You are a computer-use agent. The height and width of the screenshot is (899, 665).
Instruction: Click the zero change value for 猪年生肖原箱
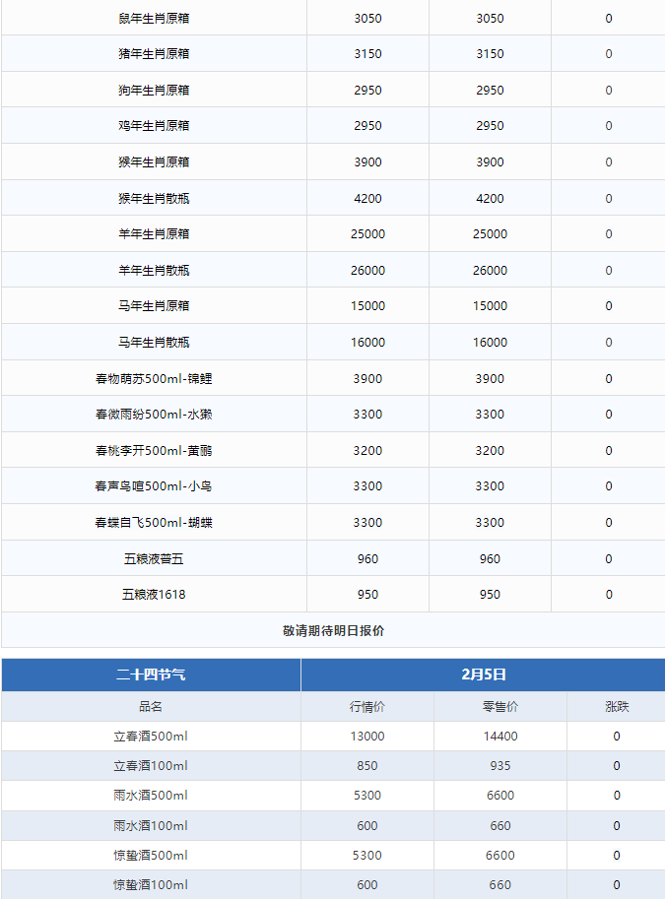[609, 54]
